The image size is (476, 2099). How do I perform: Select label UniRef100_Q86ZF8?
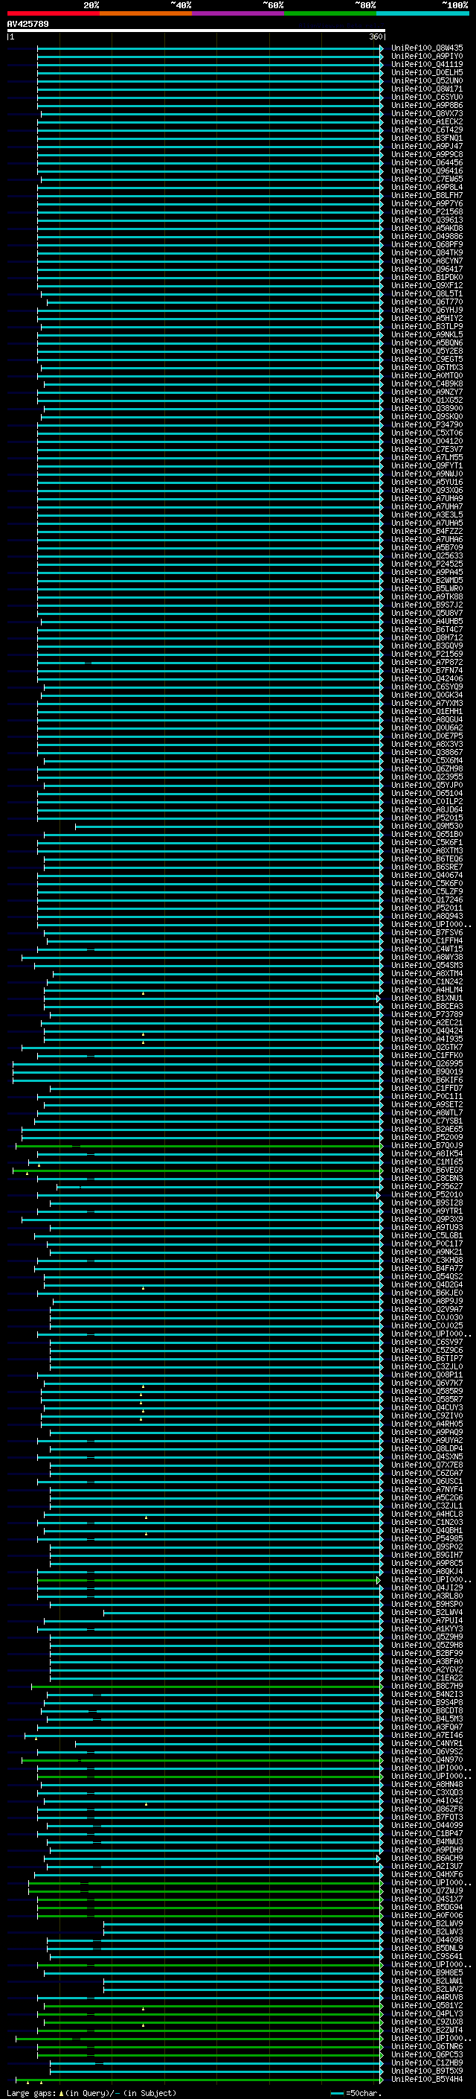pos(426,1809)
